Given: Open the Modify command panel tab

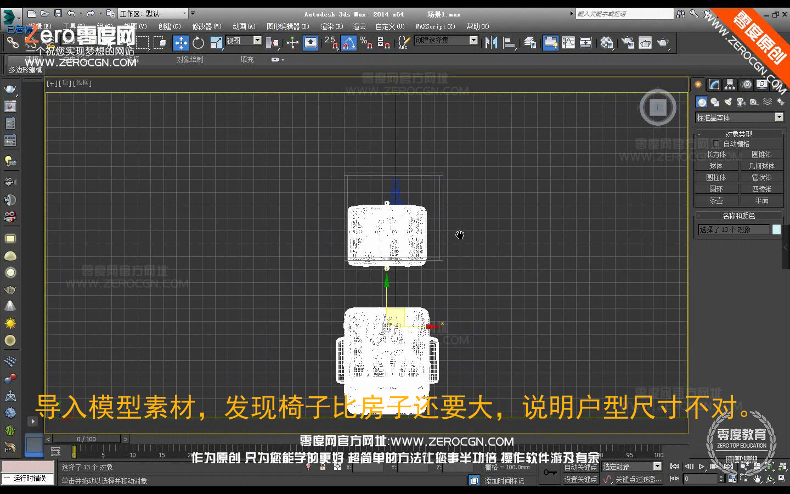Looking at the screenshot, I should click(714, 85).
